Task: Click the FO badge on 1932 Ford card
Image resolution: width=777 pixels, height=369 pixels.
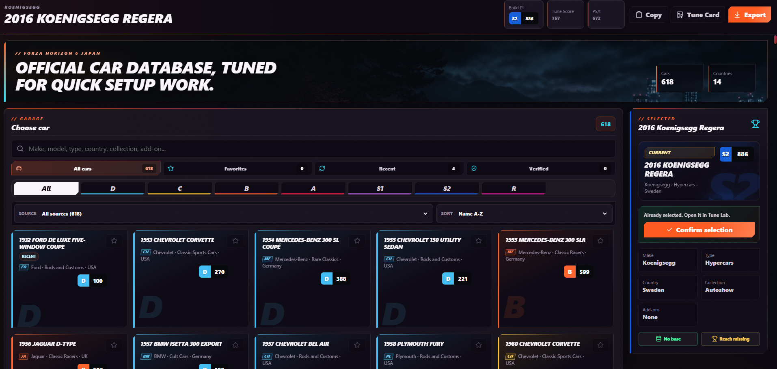Action: (x=24, y=267)
